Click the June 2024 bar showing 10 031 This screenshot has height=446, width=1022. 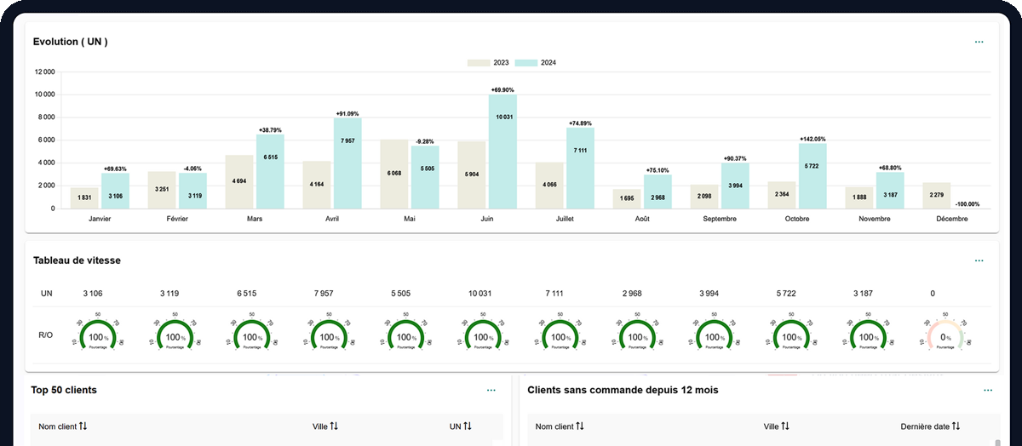click(x=502, y=152)
